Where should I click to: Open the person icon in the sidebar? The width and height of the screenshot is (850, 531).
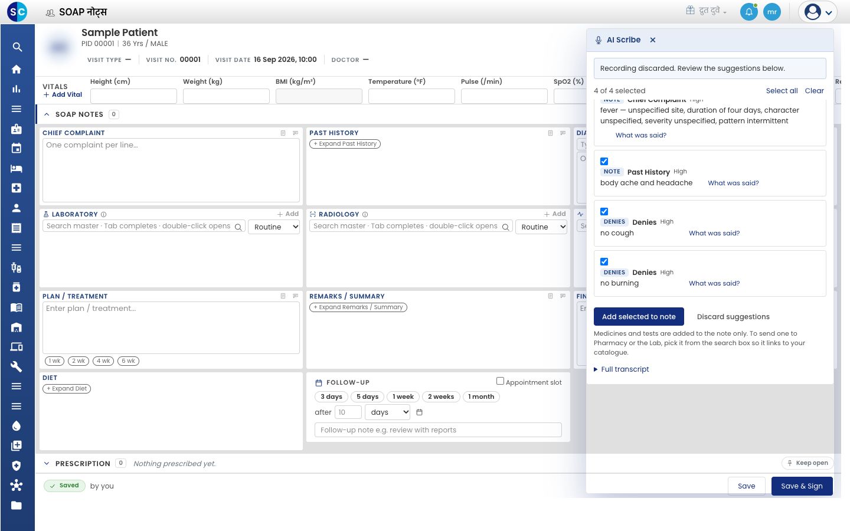(17, 208)
